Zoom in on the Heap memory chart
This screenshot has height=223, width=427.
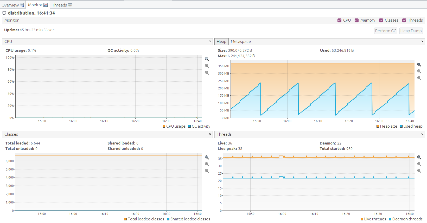click(419, 71)
